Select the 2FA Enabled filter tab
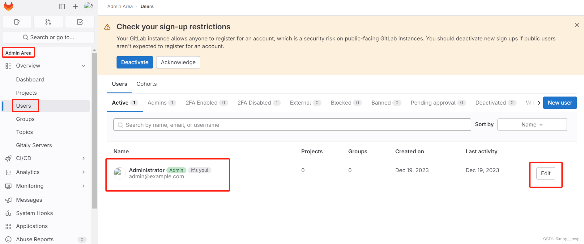The width and height of the screenshot is (584, 244). click(x=207, y=103)
